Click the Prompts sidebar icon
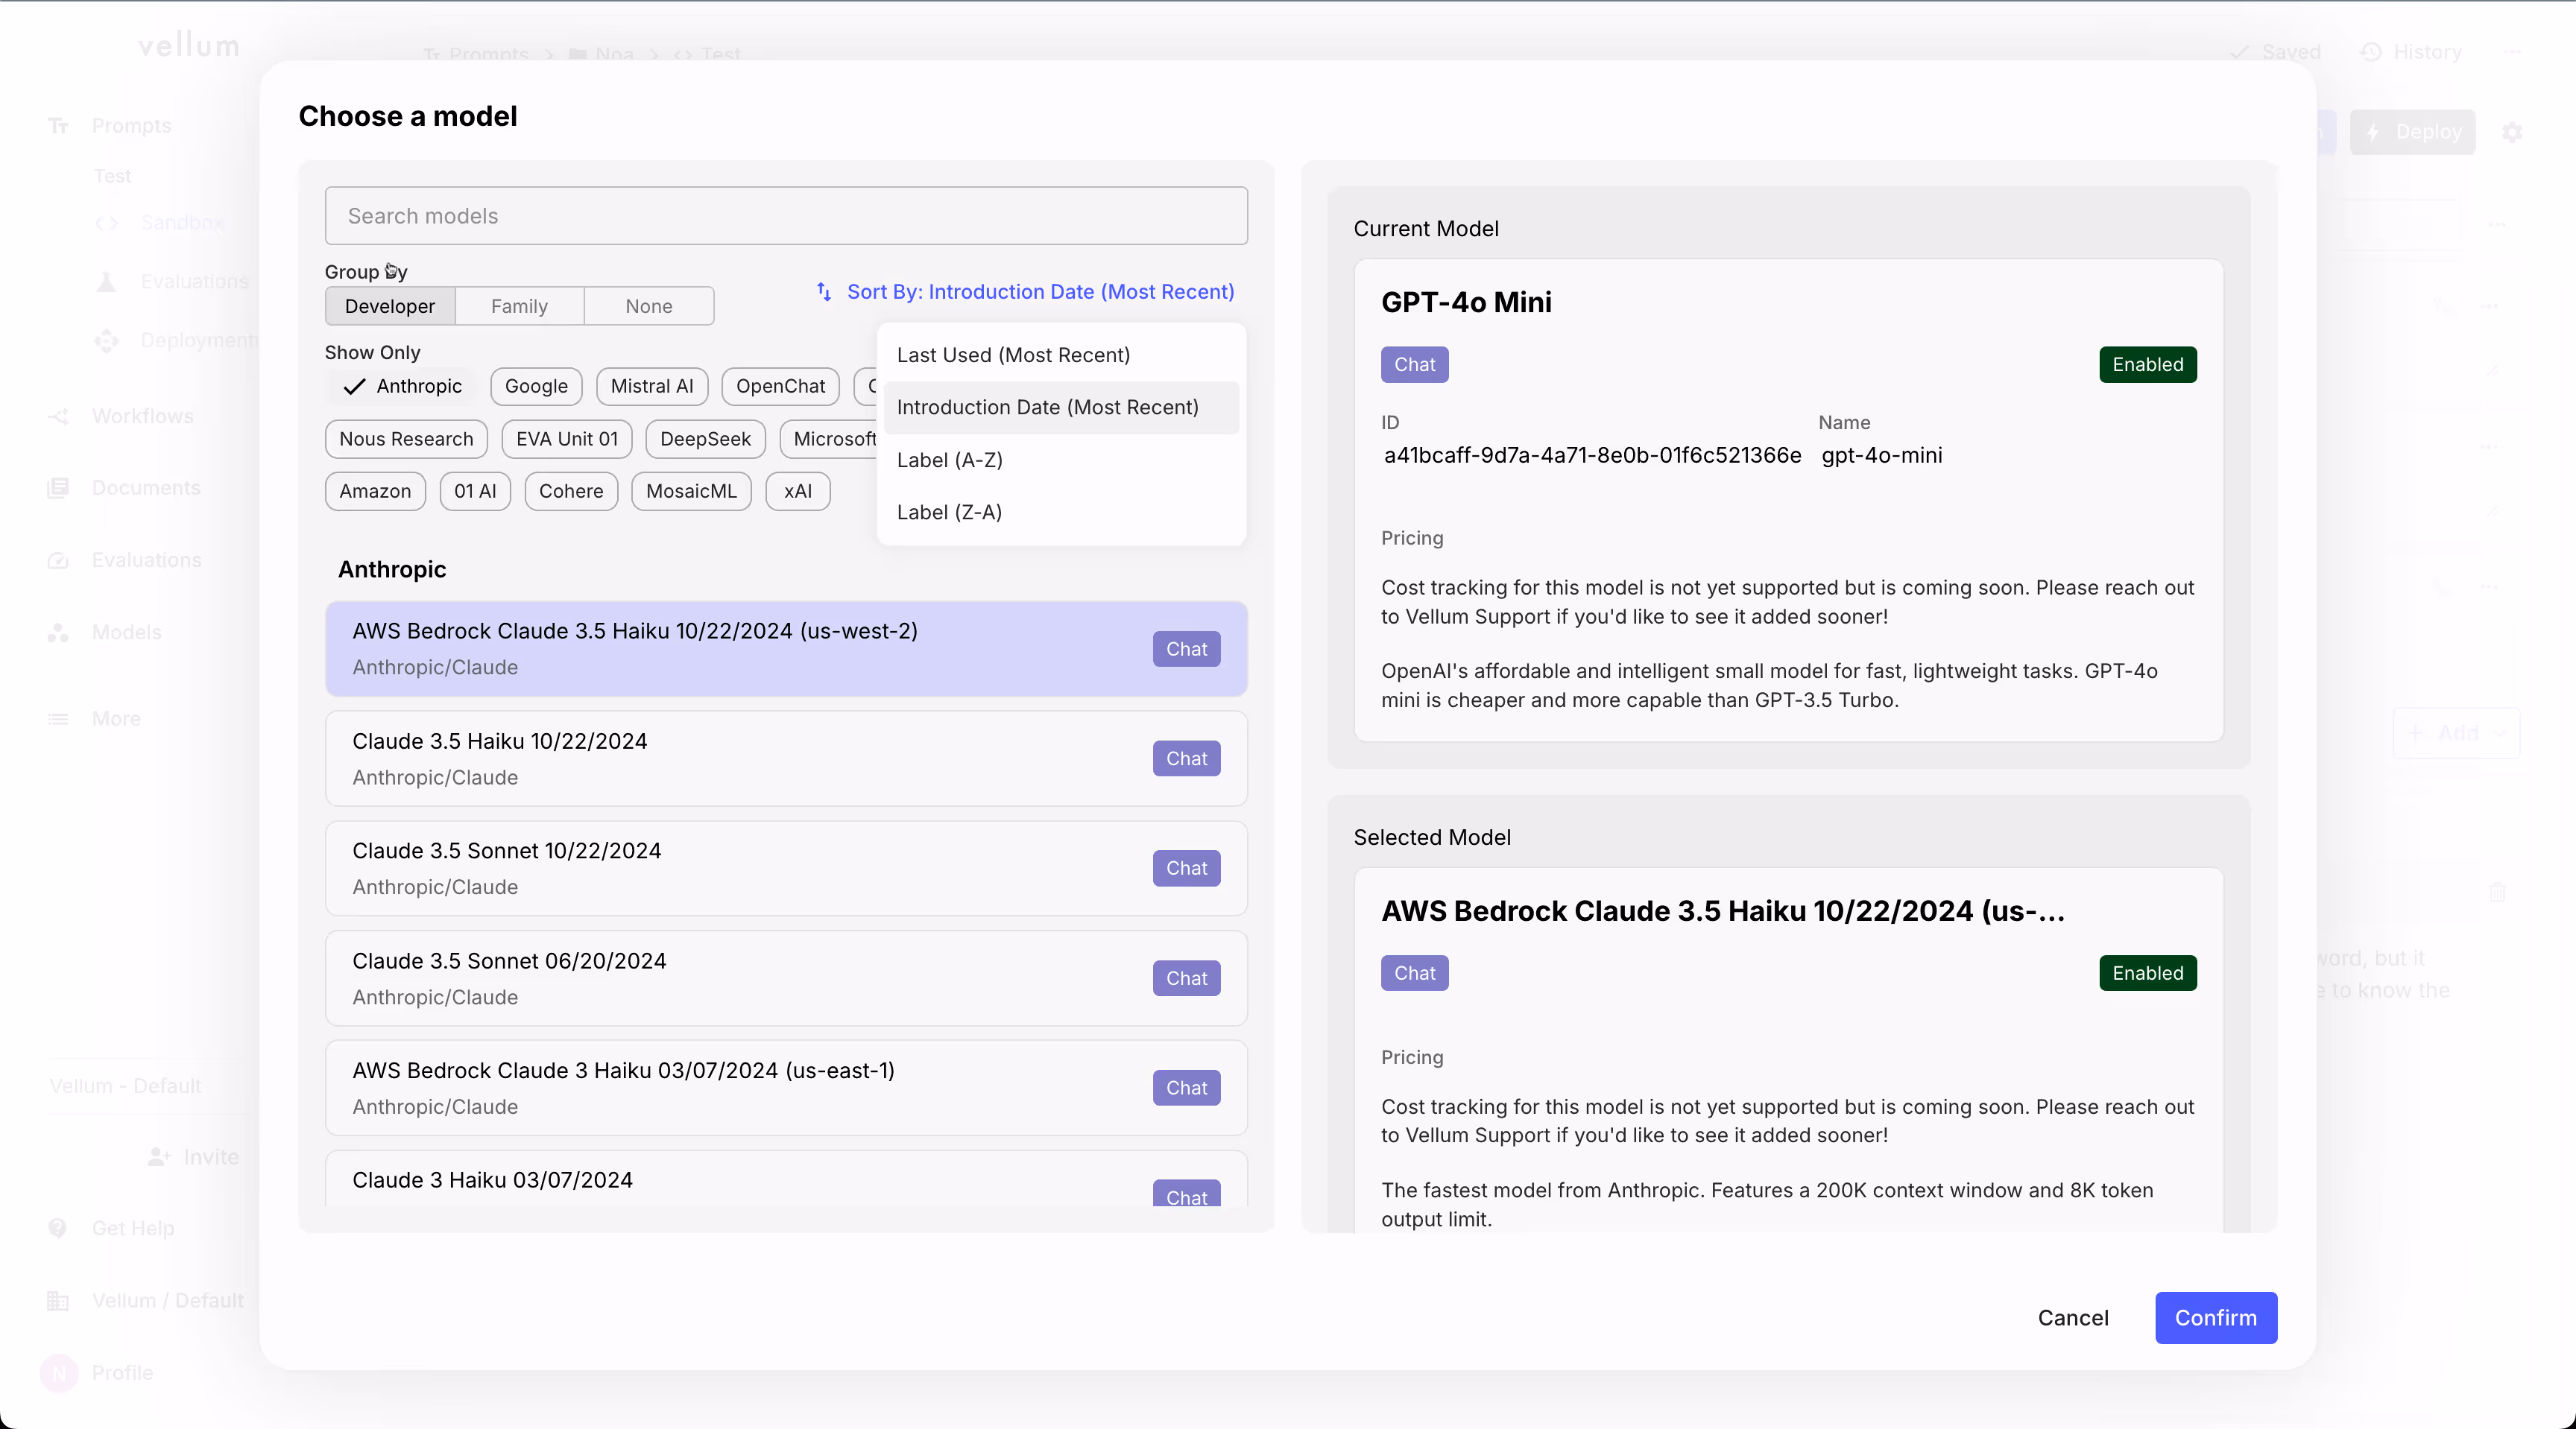Image resolution: width=2576 pixels, height=1429 pixels. pyautogui.click(x=58, y=126)
